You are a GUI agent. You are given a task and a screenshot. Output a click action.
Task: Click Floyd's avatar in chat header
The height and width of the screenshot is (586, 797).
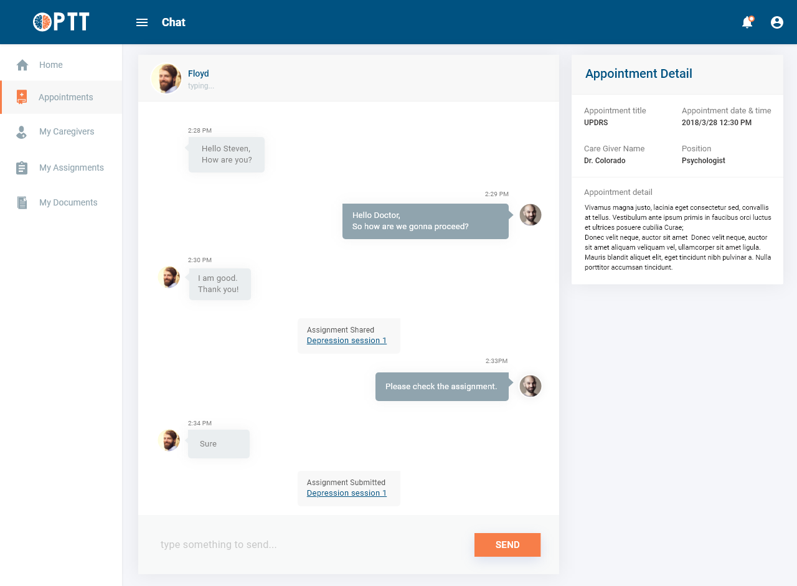pos(166,78)
